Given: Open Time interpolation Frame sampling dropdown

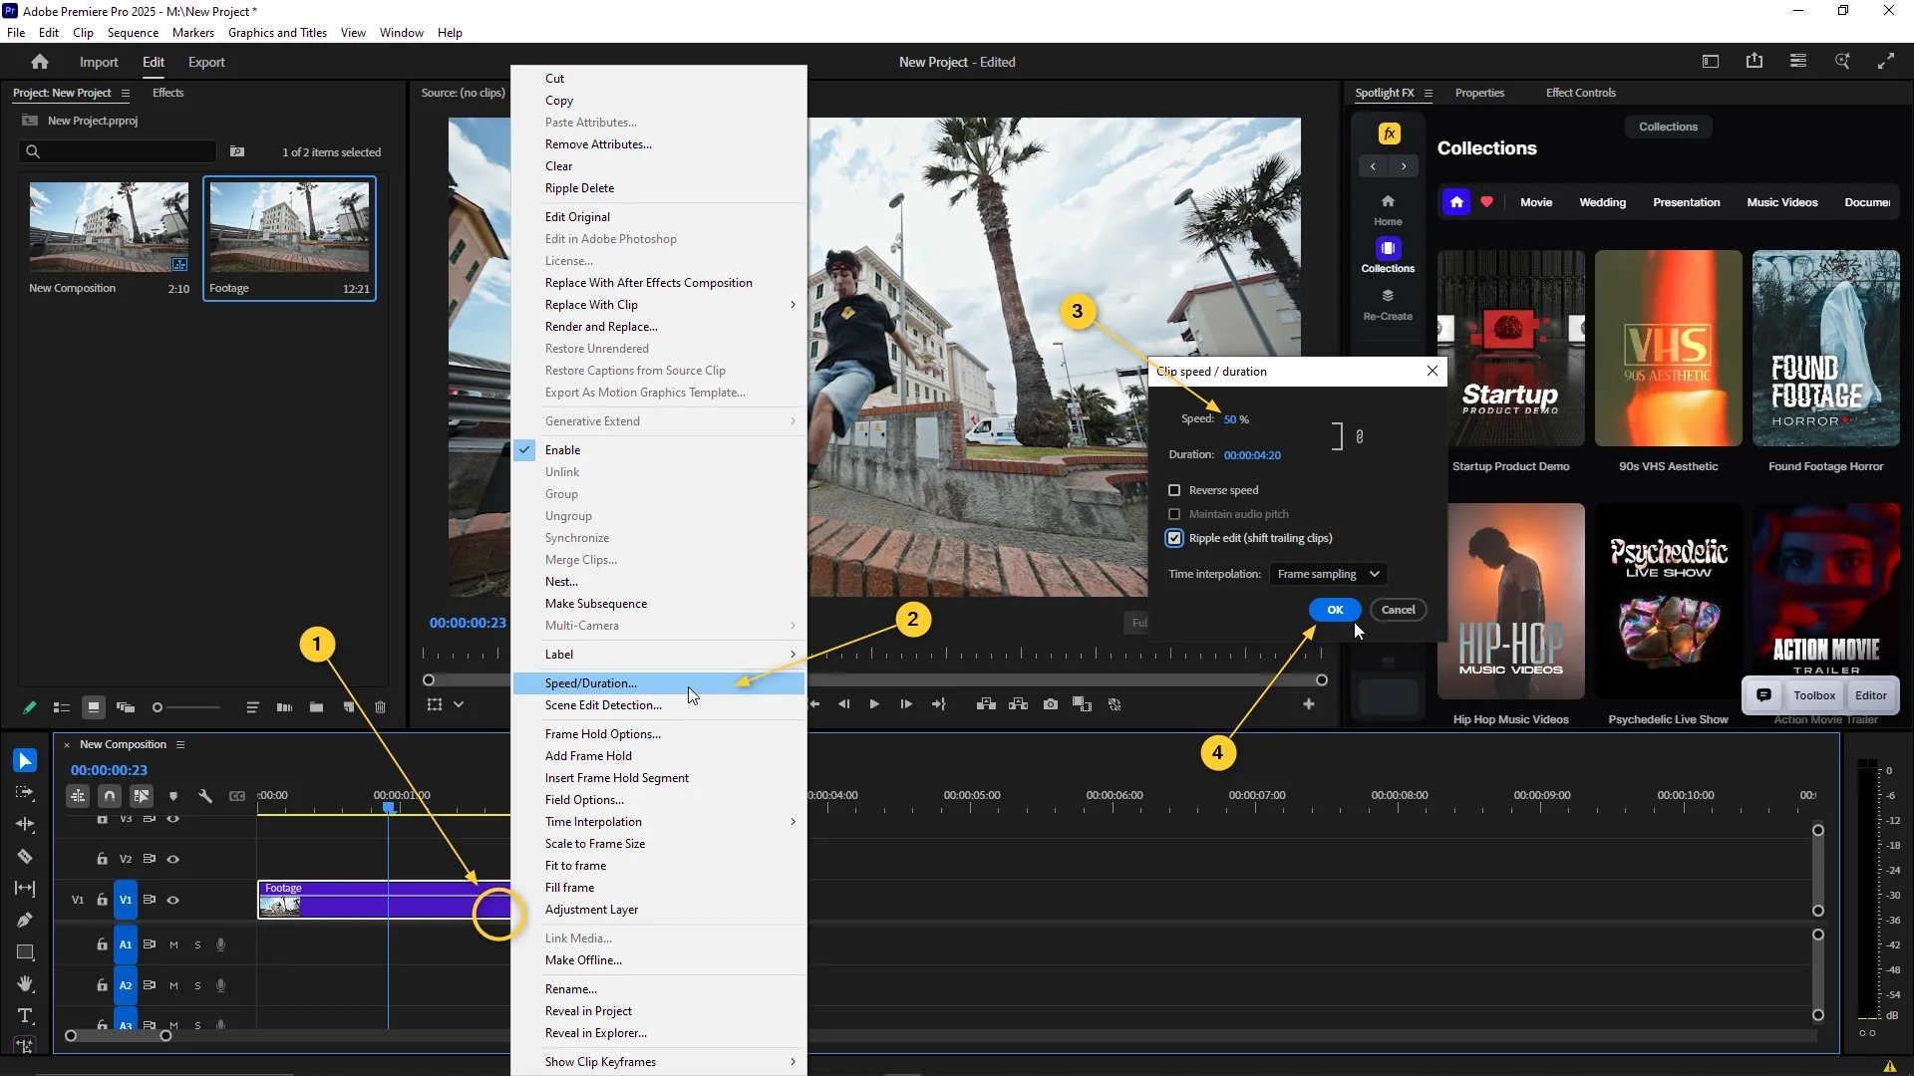Looking at the screenshot, I should coord(1328,574).
